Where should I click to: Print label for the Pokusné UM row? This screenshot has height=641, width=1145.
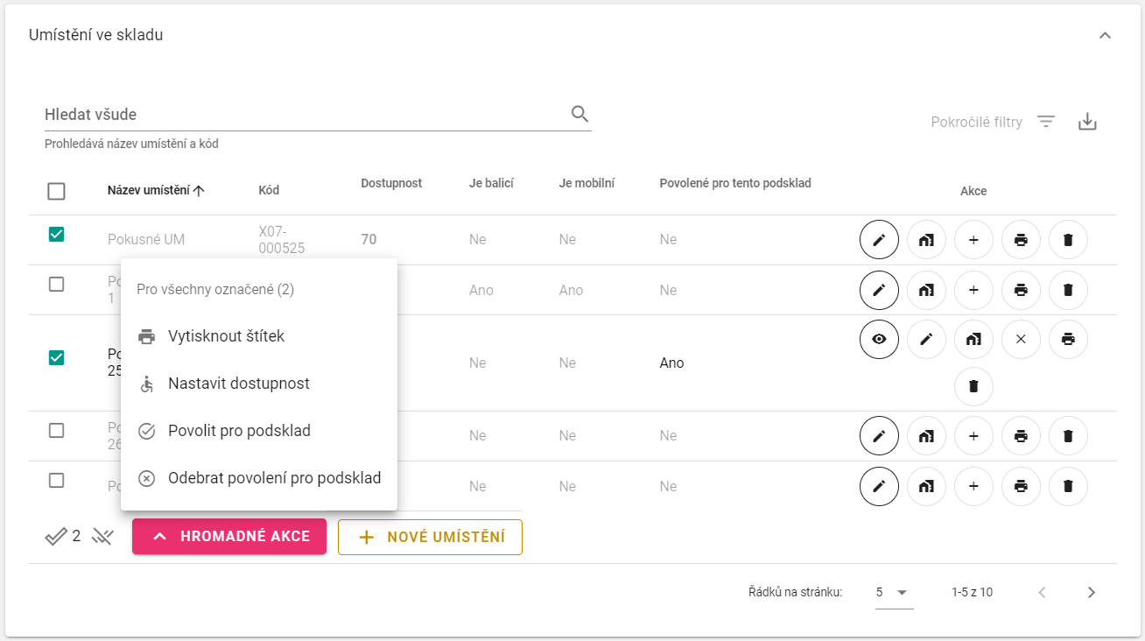(1021, 240)
